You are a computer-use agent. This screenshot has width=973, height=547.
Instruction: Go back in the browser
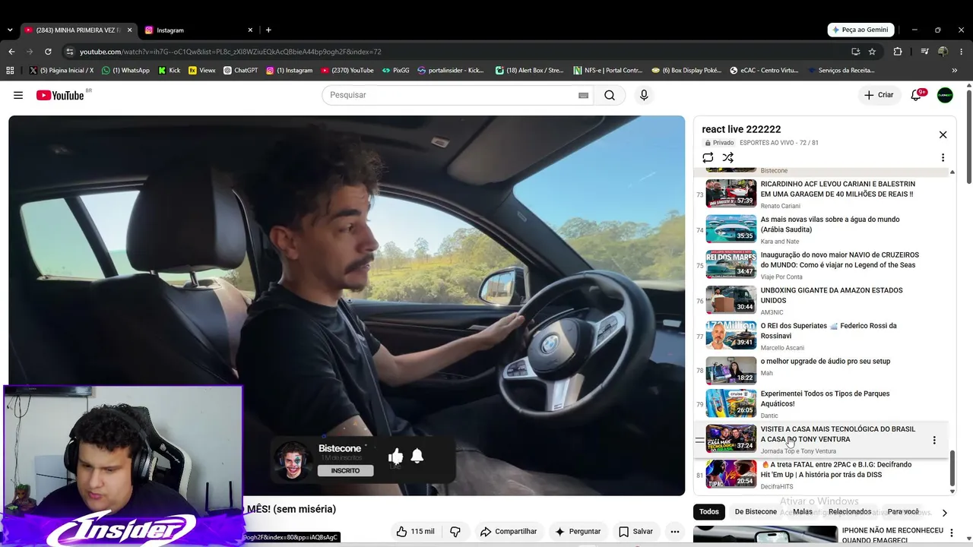pyautogui.click(x=11, y=52)
